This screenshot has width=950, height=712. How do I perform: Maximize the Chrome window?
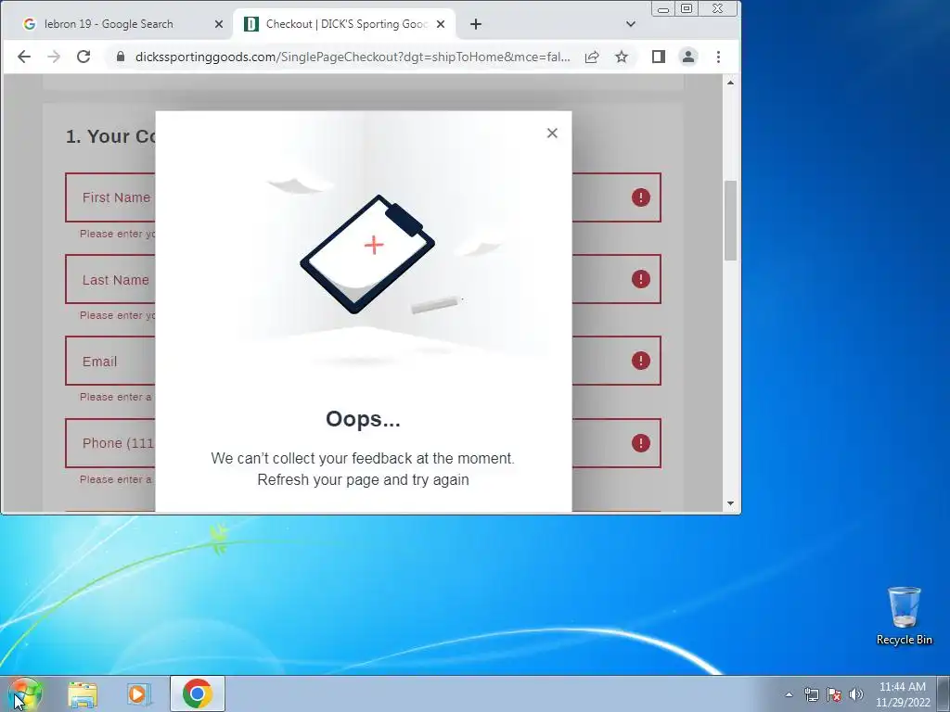click(687, 8)
